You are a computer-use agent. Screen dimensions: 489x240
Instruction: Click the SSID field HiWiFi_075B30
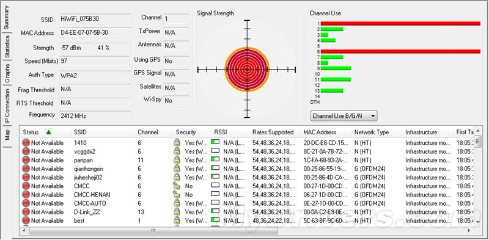click(x=95, y=19)
